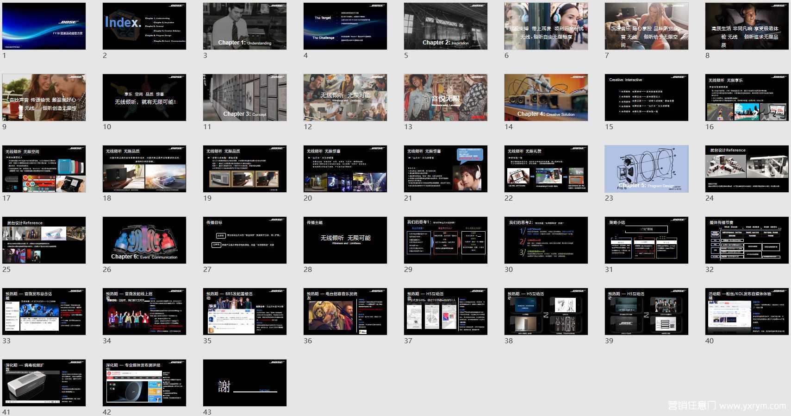This screenshot has width=791, height=416.
Task: Select Creative interactive slide 15
Action: click(x=647, y=97)
